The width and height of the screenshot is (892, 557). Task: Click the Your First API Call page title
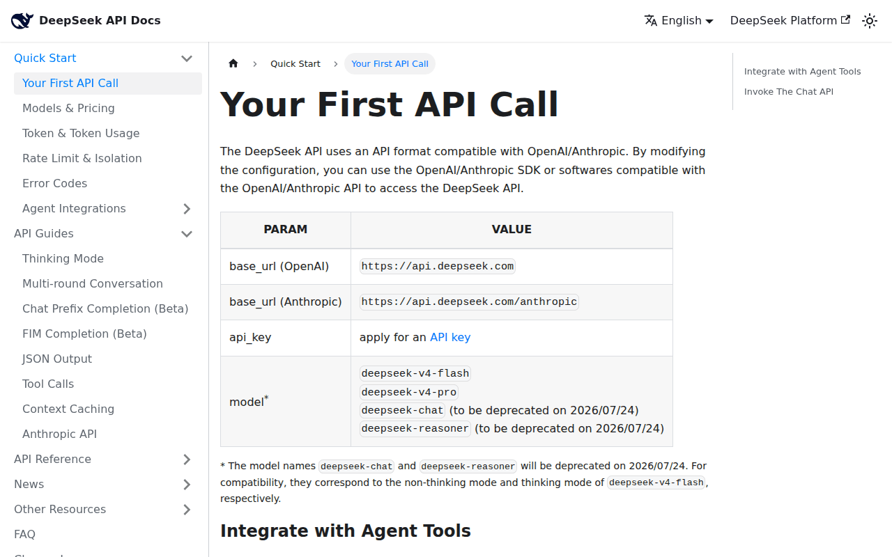pos(390,104)
